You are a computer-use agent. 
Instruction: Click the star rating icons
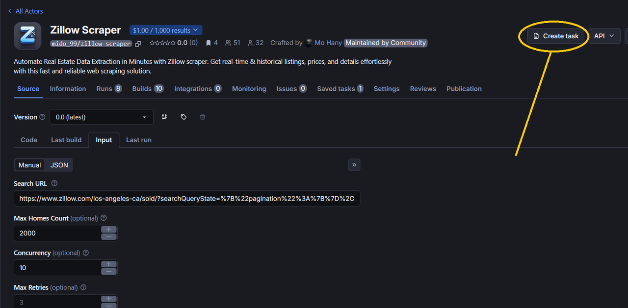click(162, 43)
